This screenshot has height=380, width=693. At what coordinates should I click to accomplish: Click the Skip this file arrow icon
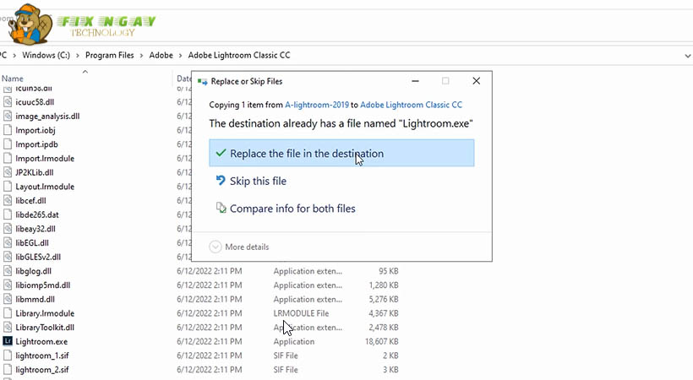[221, 180]
